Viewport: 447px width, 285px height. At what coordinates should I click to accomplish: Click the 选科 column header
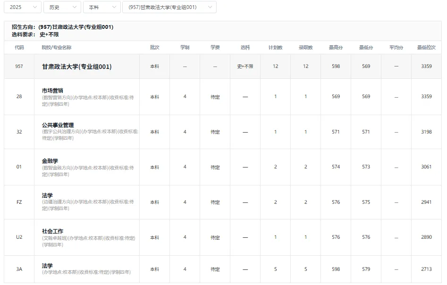tap(245, 48)
